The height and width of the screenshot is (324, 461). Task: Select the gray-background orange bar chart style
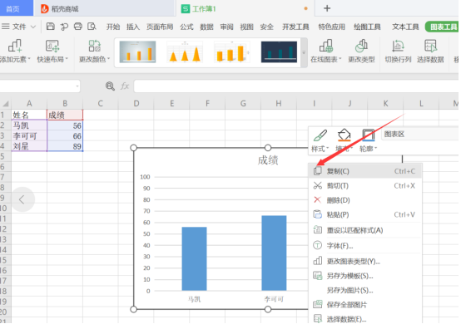tap(137, 52)
